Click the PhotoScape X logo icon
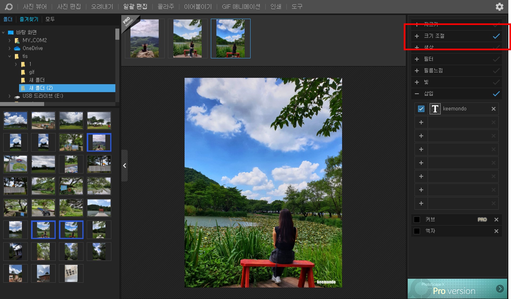The height and width of the screenshot is (299, 511). click(x=9, y=6)
